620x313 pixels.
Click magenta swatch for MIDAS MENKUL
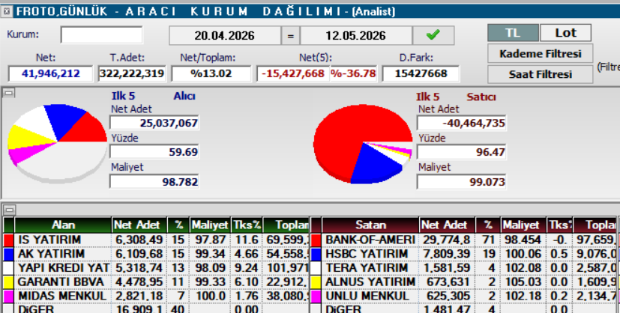click(x=8, y=297)
